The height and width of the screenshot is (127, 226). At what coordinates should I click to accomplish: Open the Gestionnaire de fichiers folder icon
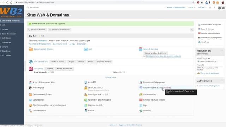click(31, 49)
